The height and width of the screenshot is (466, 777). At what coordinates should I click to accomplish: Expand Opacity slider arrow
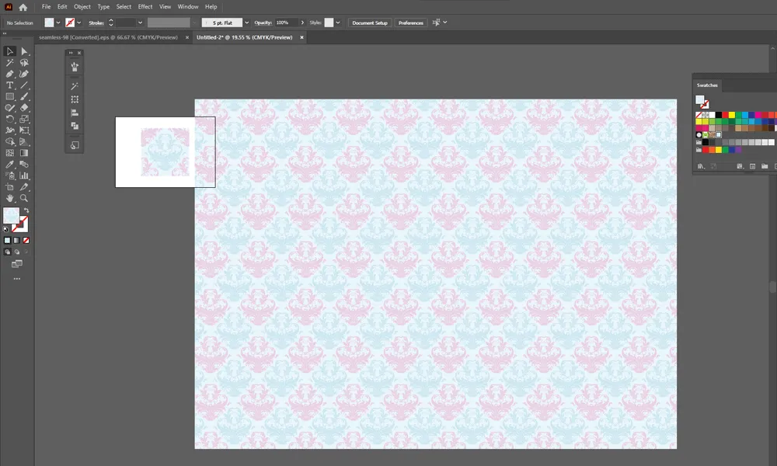tap(302, 23)
